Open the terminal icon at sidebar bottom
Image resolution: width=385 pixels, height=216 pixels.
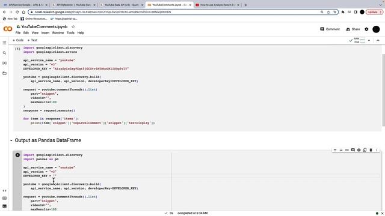4,206
